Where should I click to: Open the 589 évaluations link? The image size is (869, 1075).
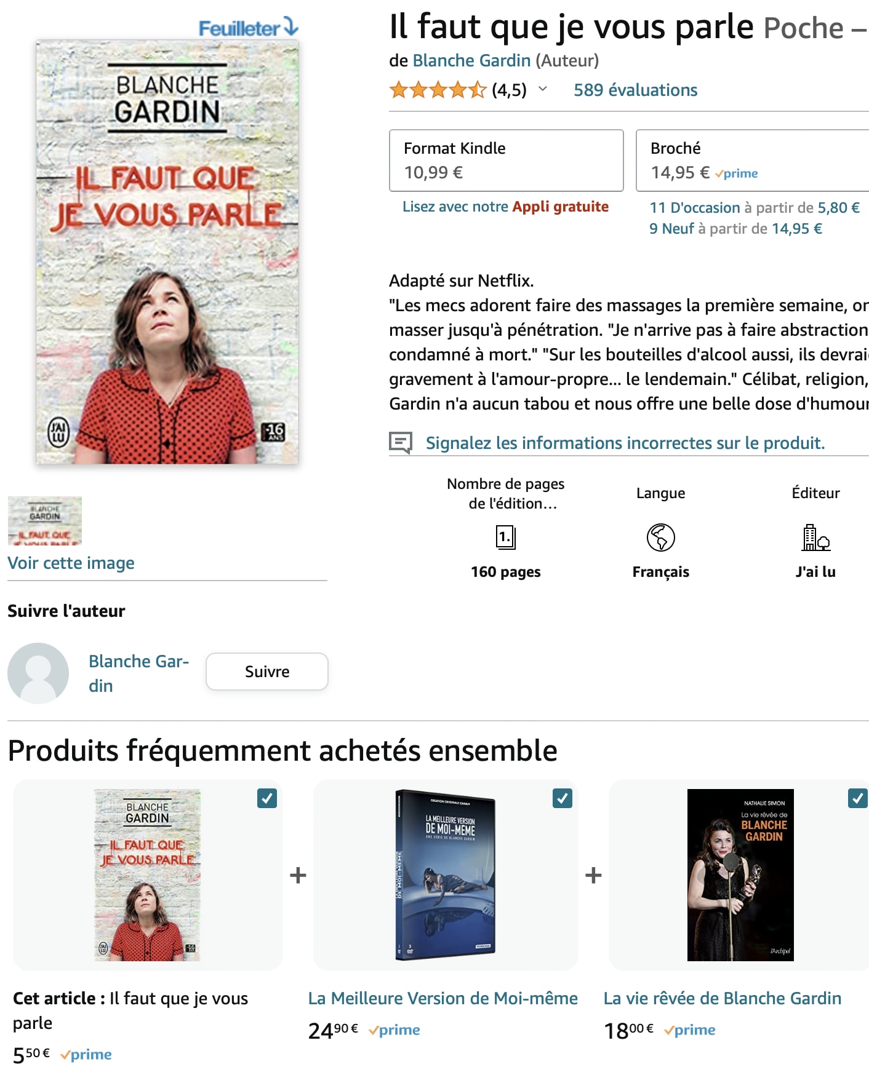(x=635, y=90)
